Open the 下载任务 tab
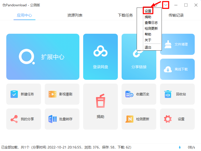The image size is (201, 151). point(125,15)
